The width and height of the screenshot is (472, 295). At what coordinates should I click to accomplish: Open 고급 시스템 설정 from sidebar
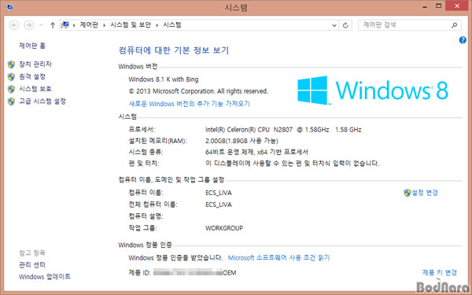coord(42,101)
